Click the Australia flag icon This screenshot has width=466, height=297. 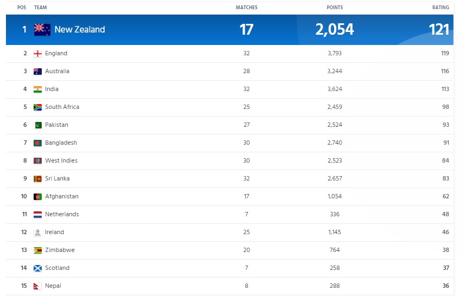point(38,72)
